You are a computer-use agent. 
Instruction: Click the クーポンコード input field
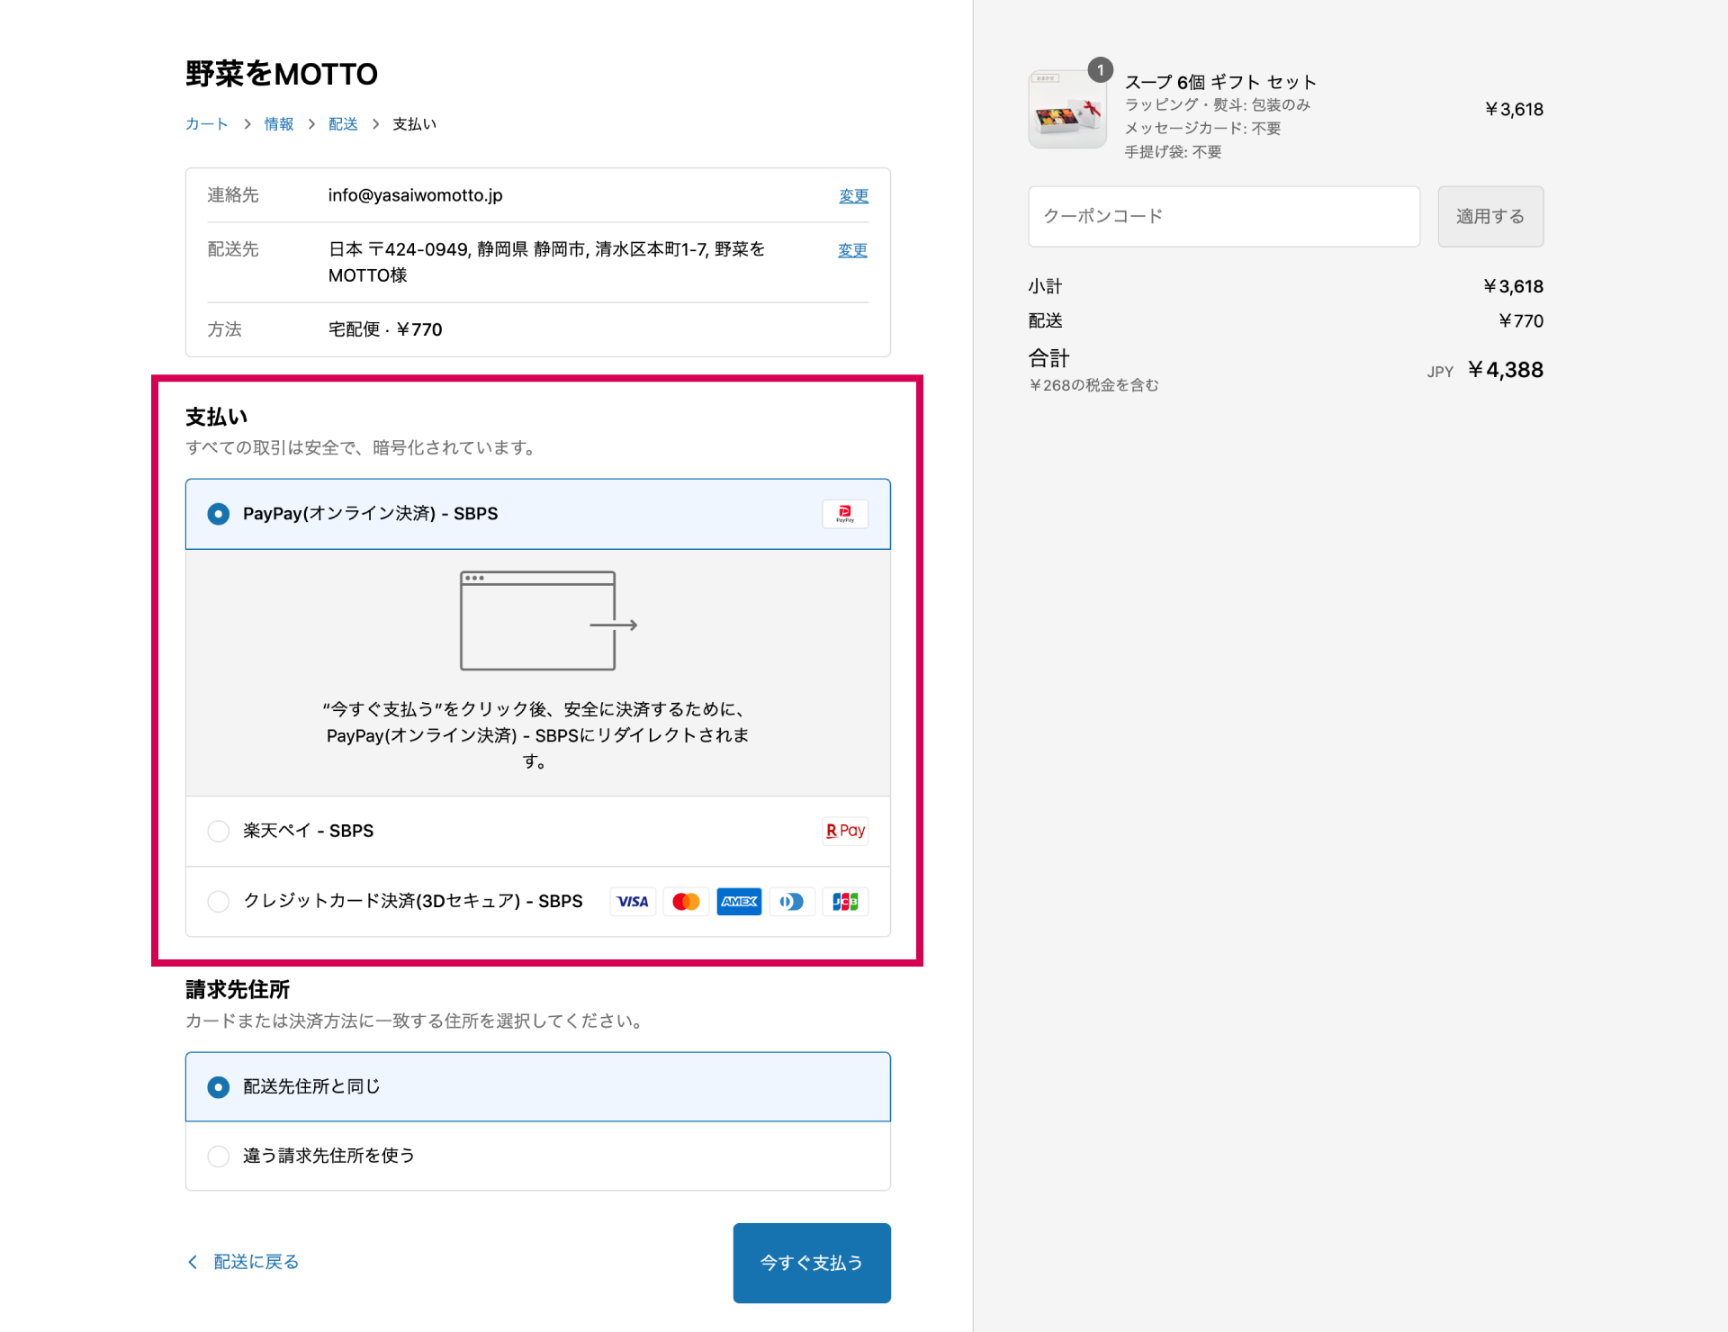pos(1224,216)
